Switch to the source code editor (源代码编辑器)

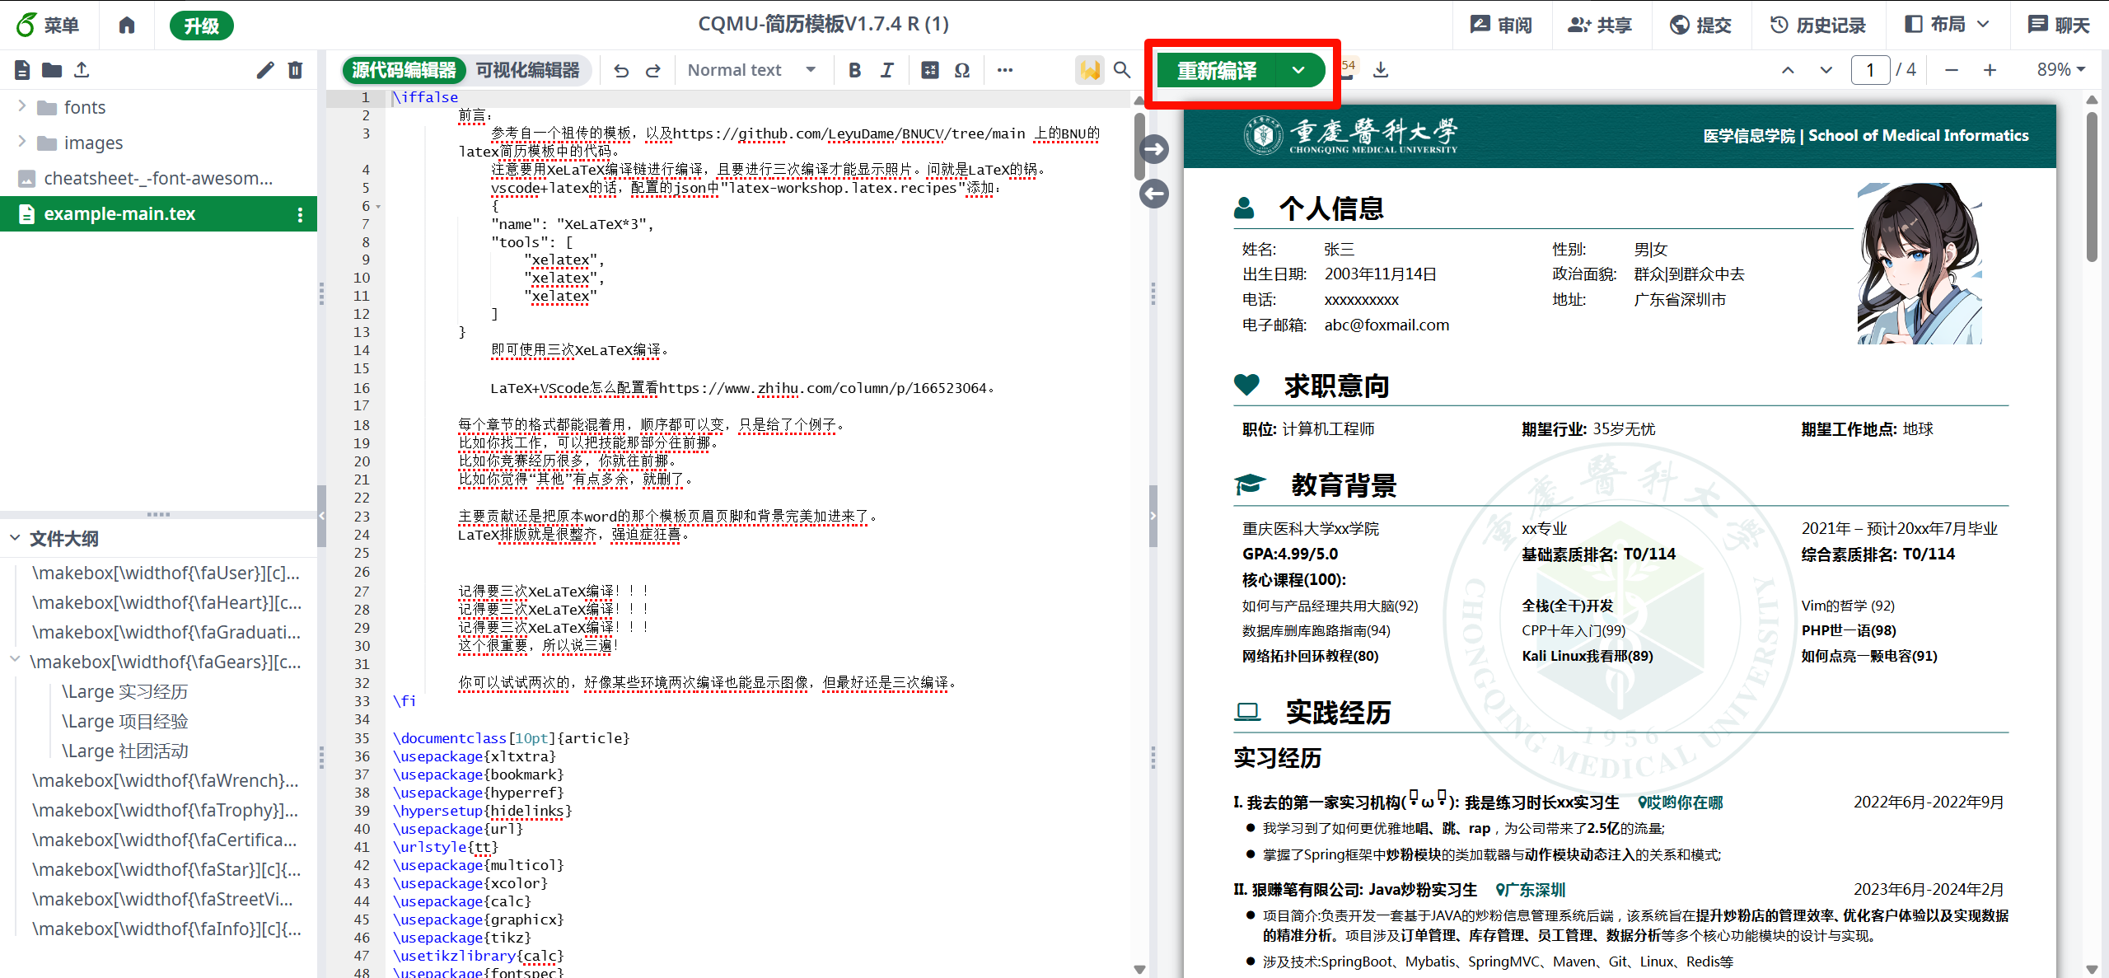404,70
